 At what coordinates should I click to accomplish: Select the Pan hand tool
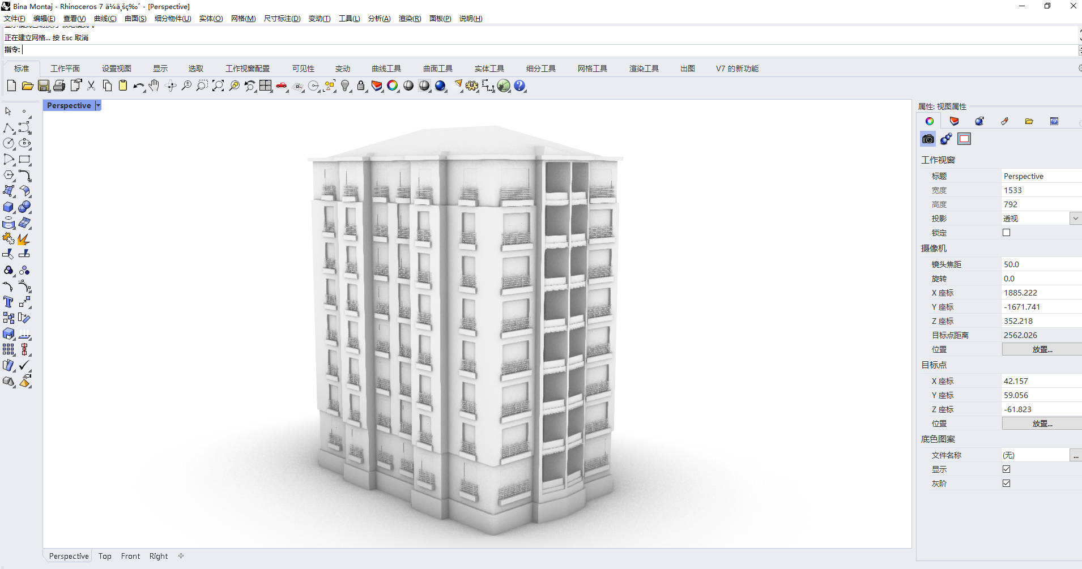click(x=154, y=85)
